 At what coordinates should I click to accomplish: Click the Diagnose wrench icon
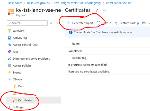pyautogui.click(x=9, y=59)
